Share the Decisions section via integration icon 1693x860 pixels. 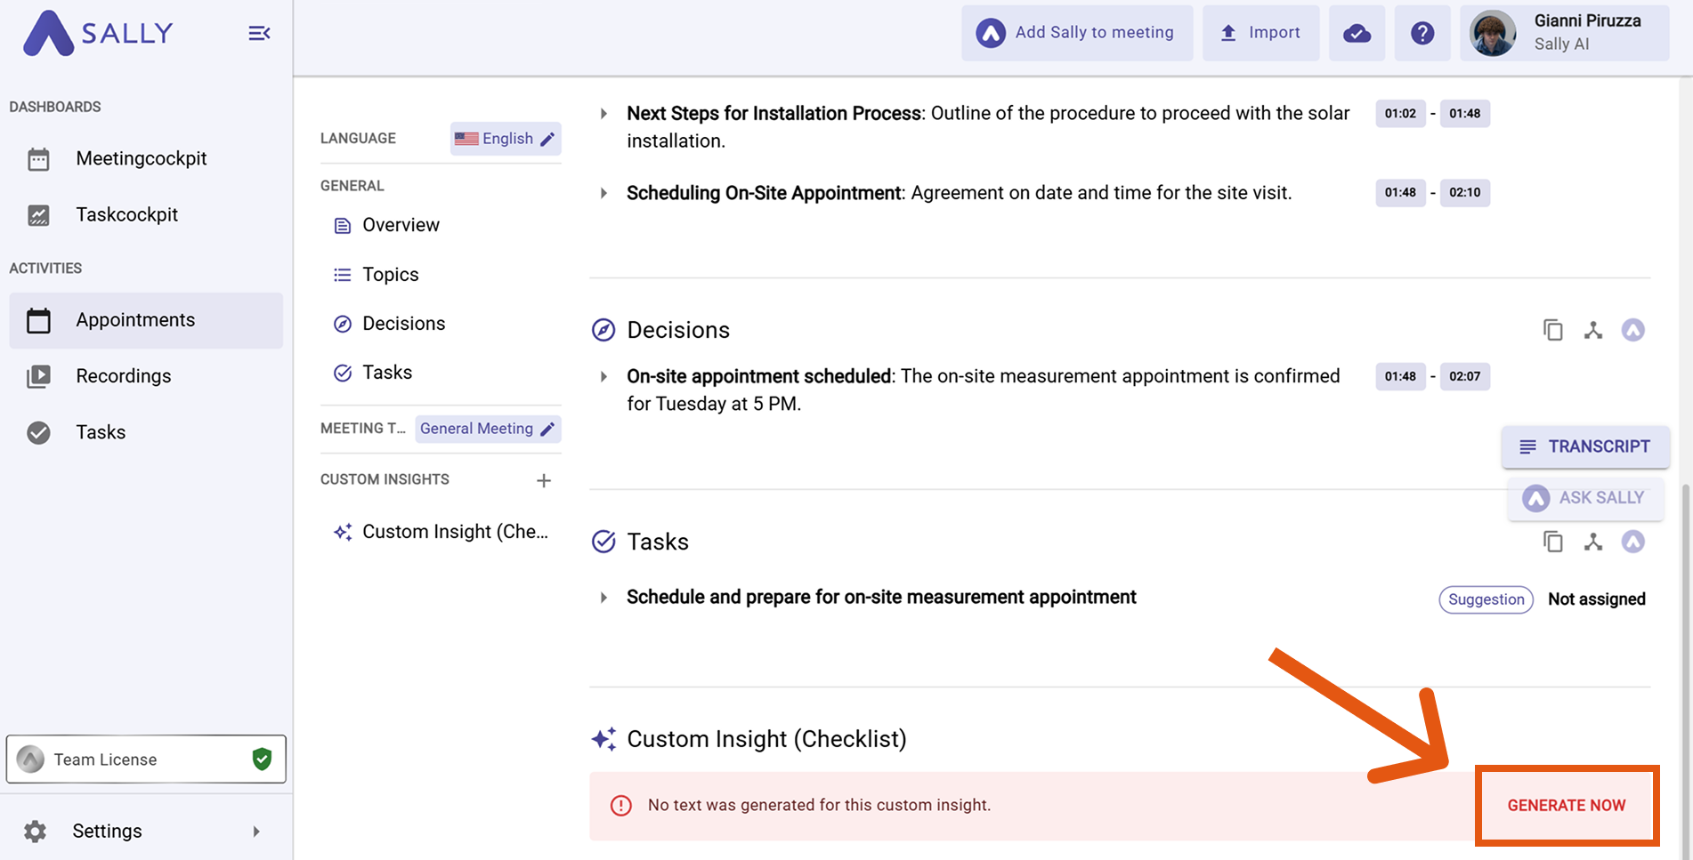[x=1592, y=330]
